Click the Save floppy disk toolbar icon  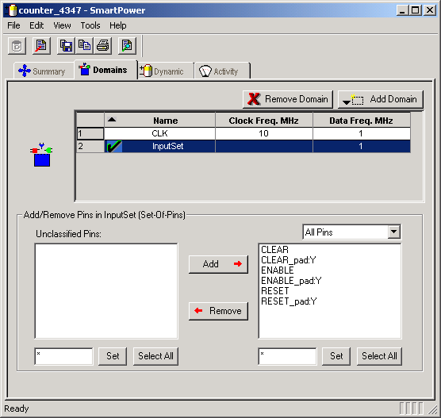(x=66, y=46)
